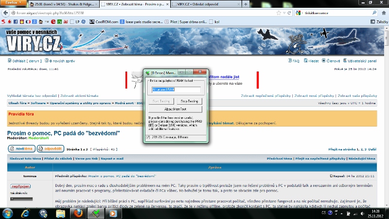Open the Obsah fóra breadcrumb link

(18, 103)
